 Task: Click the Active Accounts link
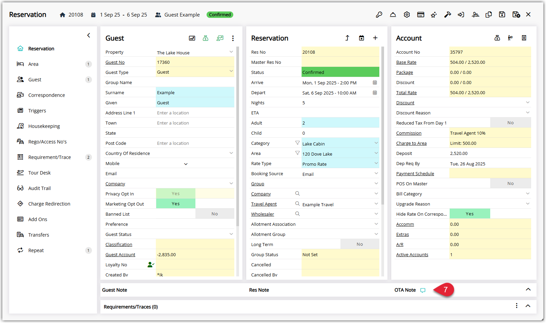point(412,254)
